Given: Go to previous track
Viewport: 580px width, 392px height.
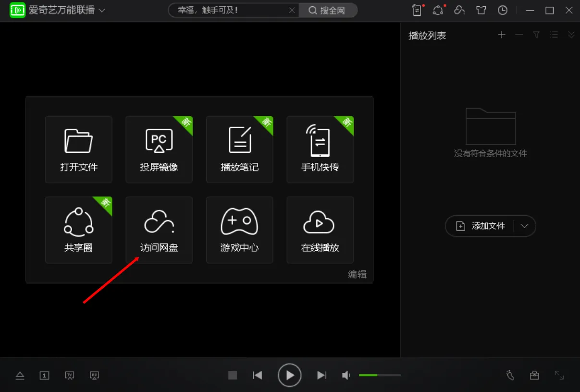Looking at the screenshot, I should [x=258, y=375].
